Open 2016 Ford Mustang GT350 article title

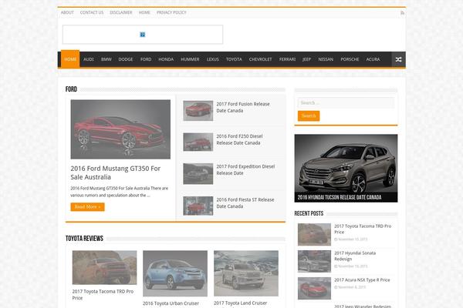coord(115,172)
